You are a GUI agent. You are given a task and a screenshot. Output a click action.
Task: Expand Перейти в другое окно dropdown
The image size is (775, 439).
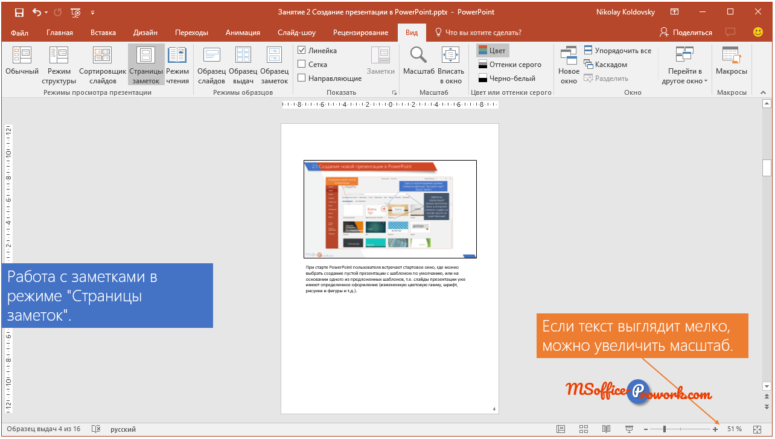pos(684,65)
